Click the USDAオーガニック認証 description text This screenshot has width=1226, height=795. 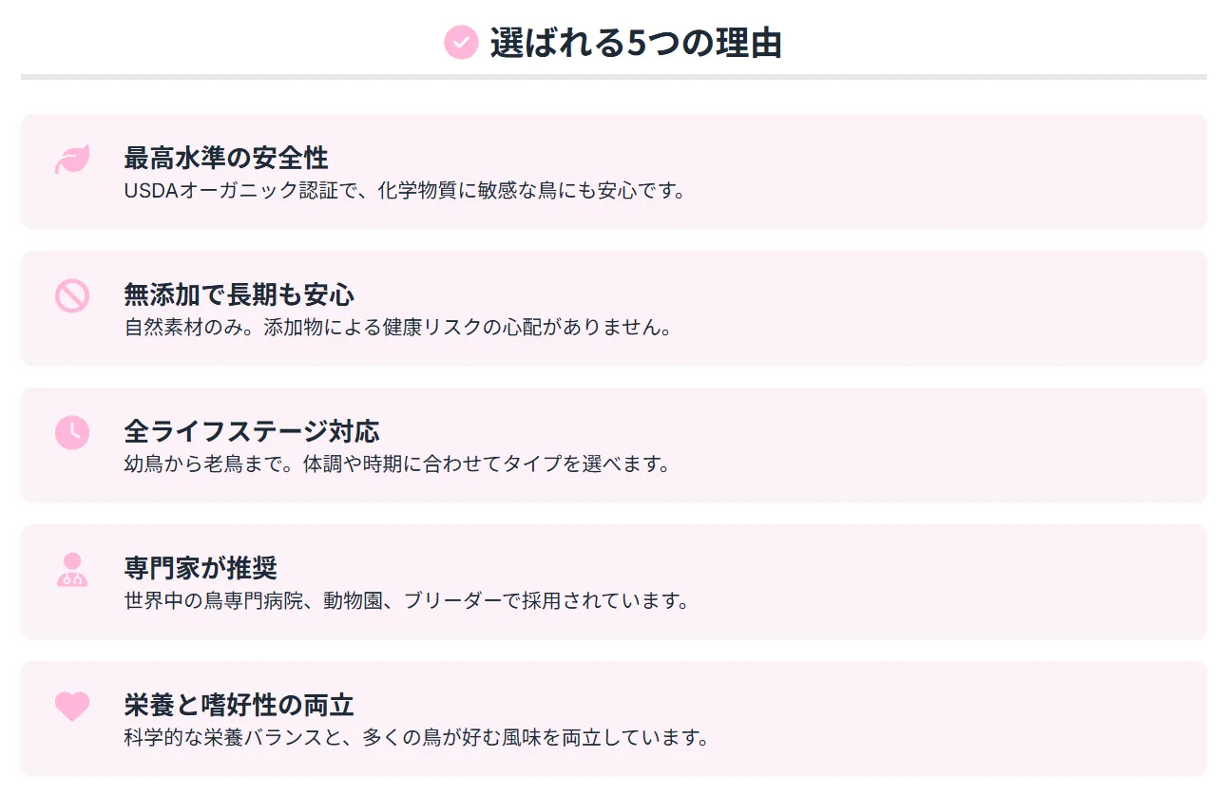pos(404,191)
